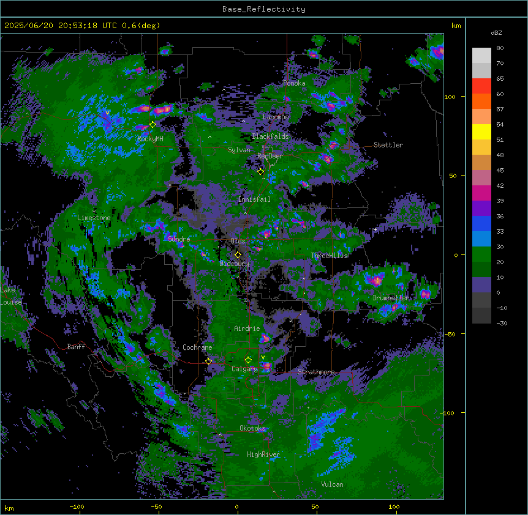Click the RockyMH label
Screen dimensions: 528x515
coord(150,139)
